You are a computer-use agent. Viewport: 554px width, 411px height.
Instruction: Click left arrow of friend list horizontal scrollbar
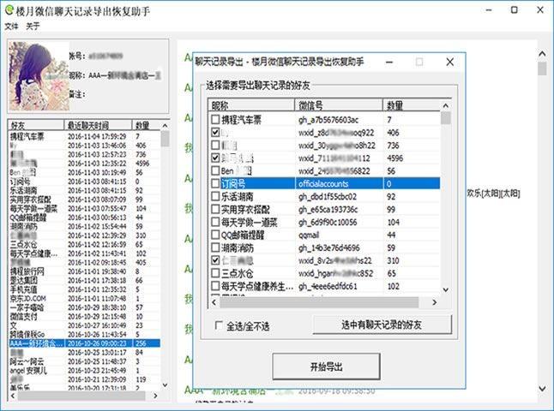click(x=13, y=396)
